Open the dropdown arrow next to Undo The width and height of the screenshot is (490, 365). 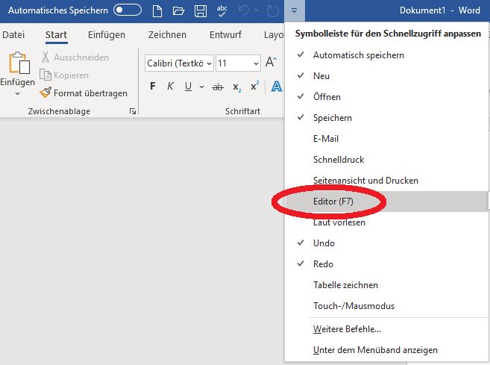[x=257, y=10]
